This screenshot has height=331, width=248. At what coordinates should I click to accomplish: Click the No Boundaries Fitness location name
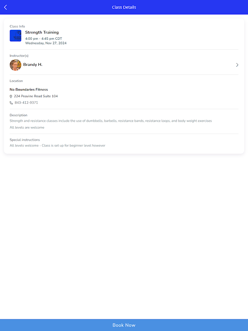coord(29,89)
